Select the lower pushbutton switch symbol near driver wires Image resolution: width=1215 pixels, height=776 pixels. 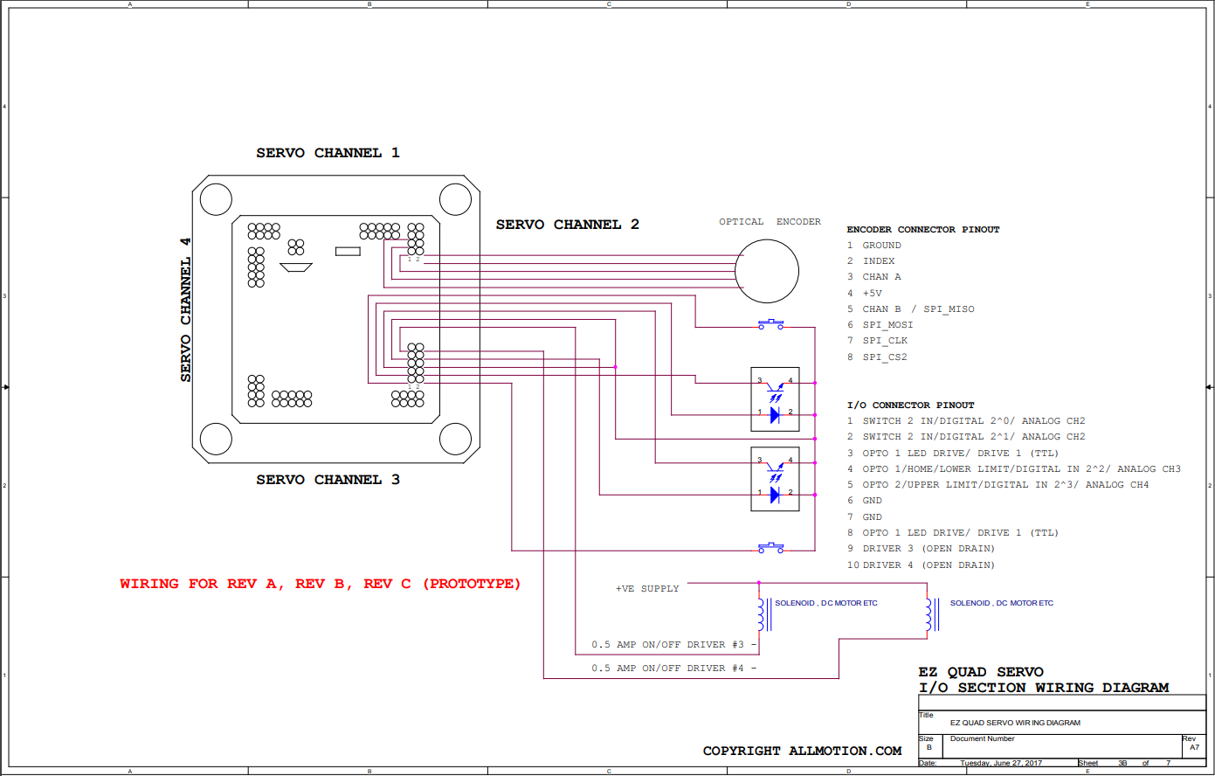click(770, 547)
